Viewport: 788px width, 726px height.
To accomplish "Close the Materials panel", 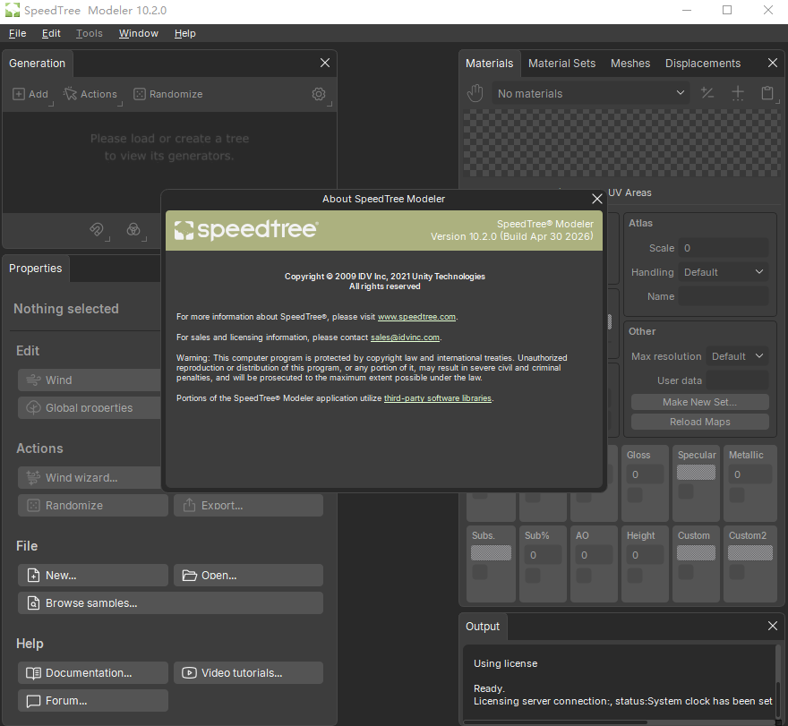I will (x=773, y=63).
